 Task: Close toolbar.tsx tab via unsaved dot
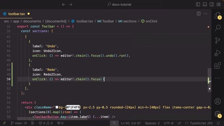click(x=29, y=14)
